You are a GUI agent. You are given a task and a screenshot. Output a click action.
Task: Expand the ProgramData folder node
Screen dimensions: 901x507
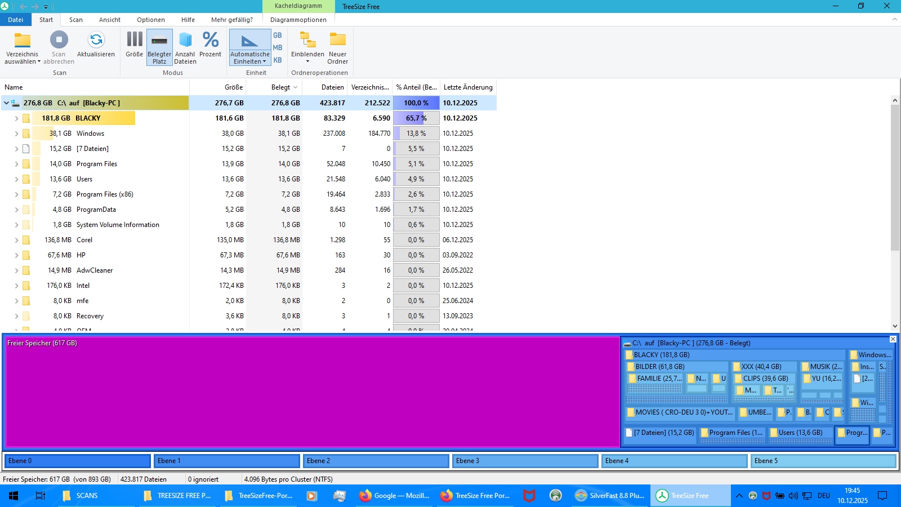click(x=16, y=210)
